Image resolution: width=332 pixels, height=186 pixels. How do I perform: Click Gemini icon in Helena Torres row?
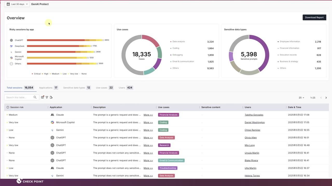pos(52,176)
